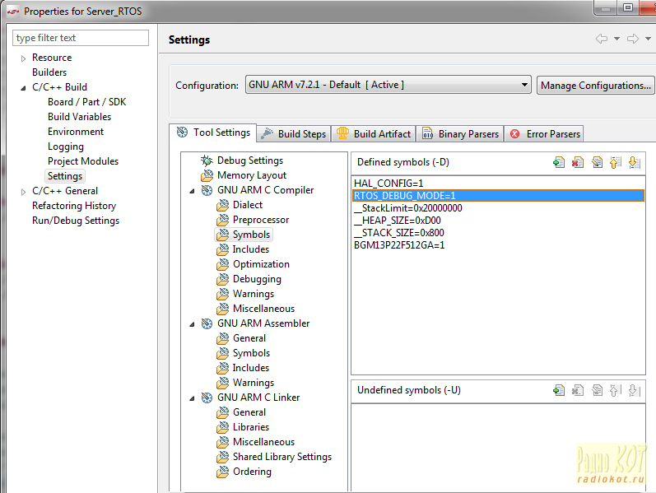Open back-history dropdown arrow
The width and height of the screenshot is (656, 493).
[616, 39]
